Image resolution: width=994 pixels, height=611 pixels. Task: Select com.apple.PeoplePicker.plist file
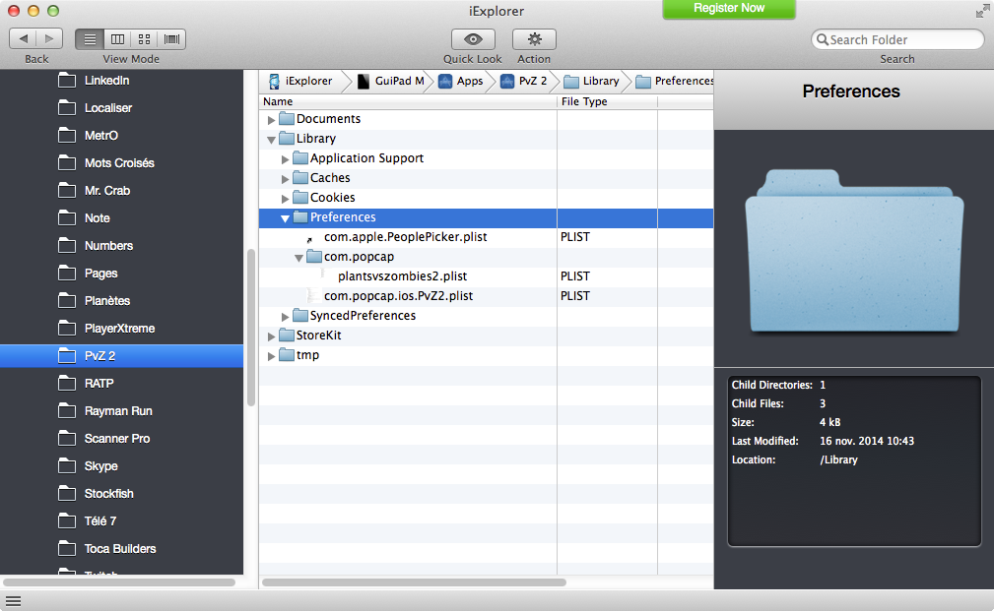coord(406,237)
